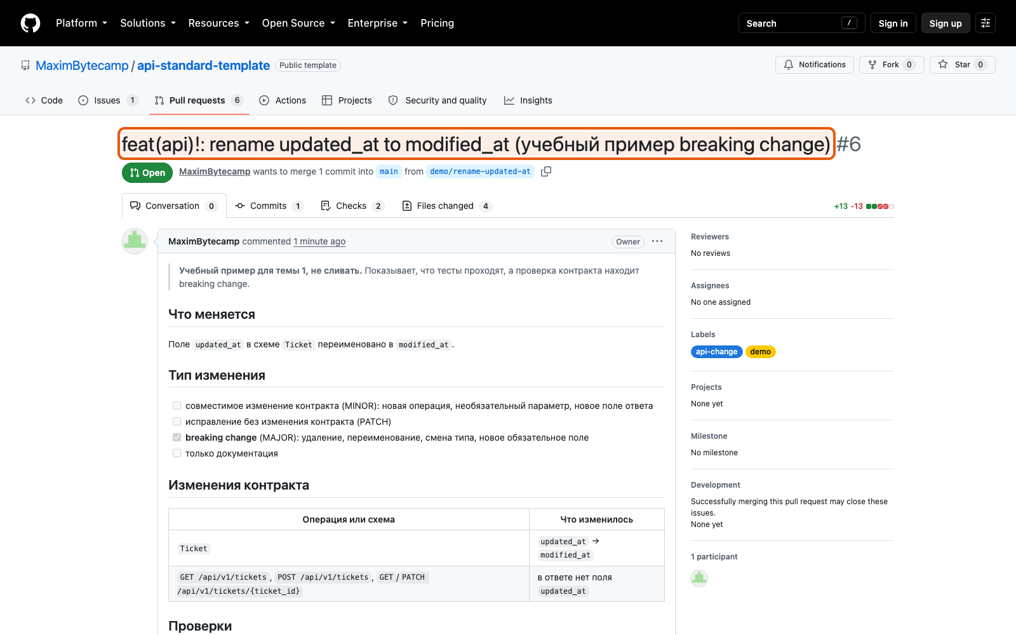Click the '1 minute ago' timestamp link

[x=319, y=241]
